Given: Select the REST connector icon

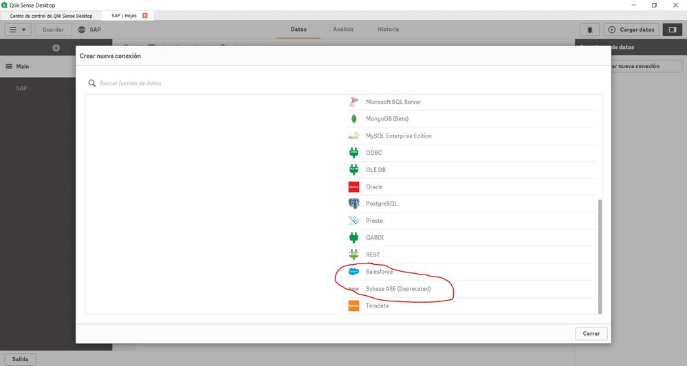Looking at the screenshot, I should point(353,255).
